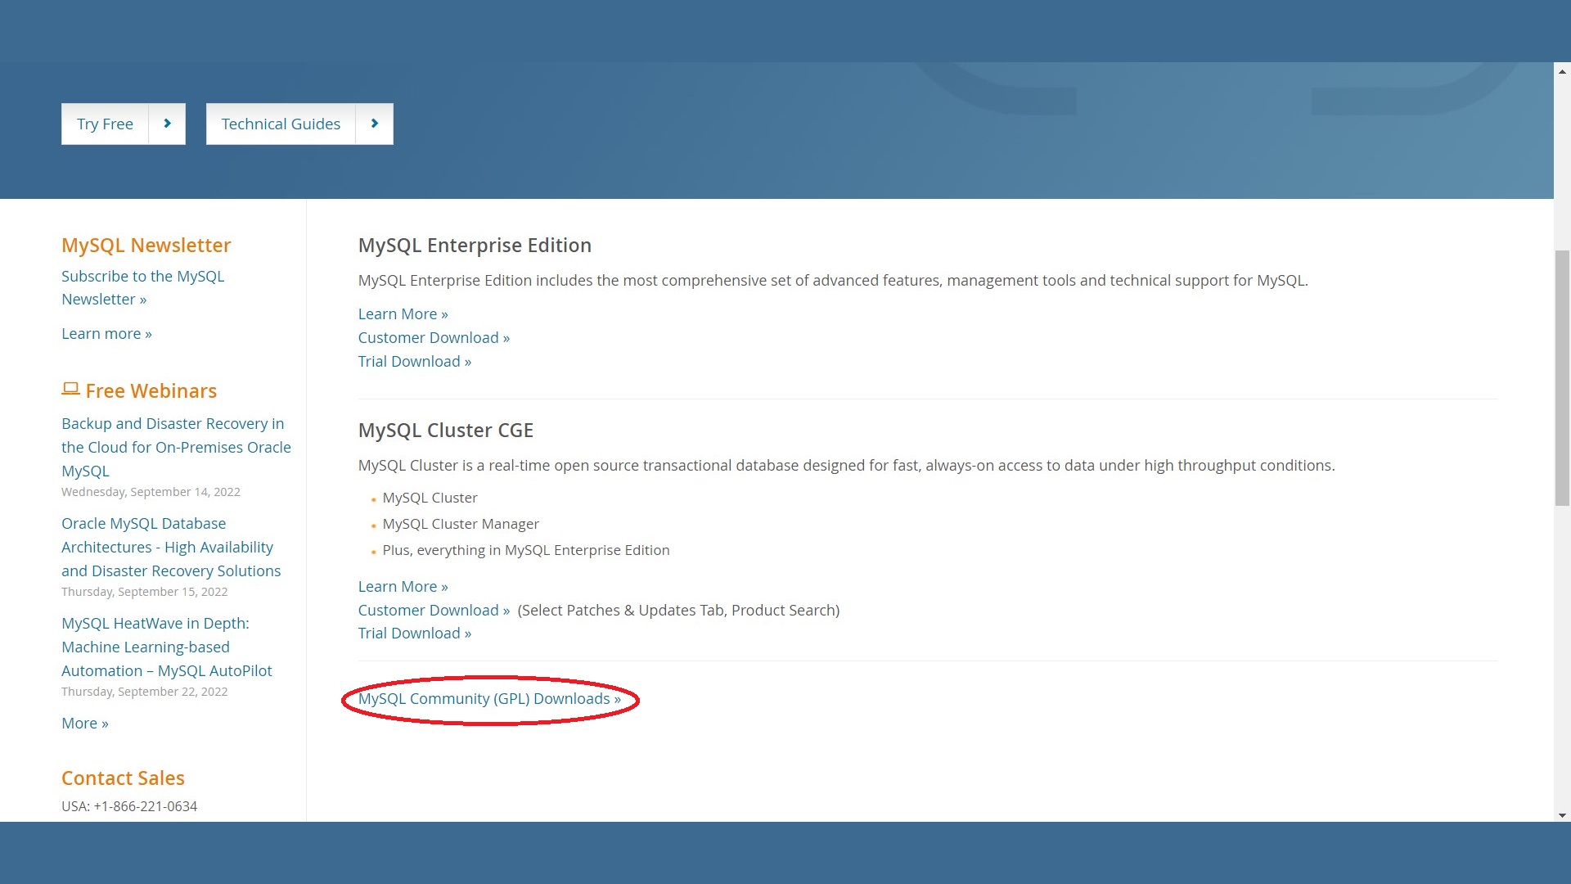Click Trial Download for MySQL Cluster CGE
This screenshot has height=884, width=1571.
pyautogui.click(x=414, y=634)
